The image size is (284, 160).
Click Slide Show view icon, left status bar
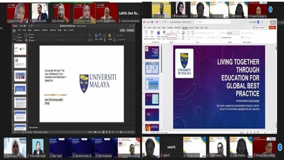click(x=113, y=132)
